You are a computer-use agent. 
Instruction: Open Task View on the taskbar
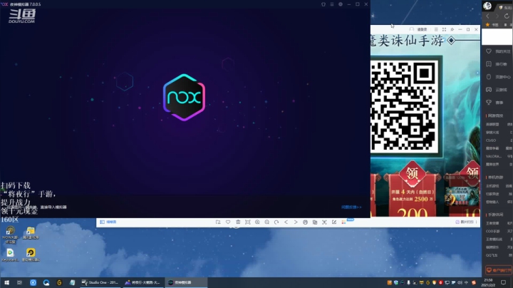[x=20, y=282]
